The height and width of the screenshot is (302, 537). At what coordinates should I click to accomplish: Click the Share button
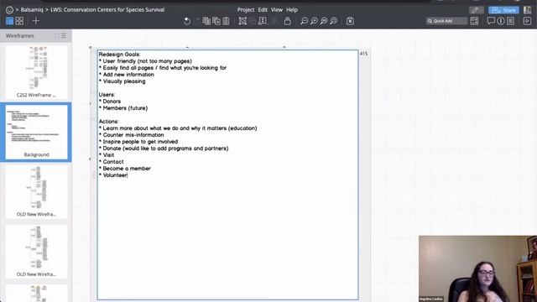tap(503, 10)
